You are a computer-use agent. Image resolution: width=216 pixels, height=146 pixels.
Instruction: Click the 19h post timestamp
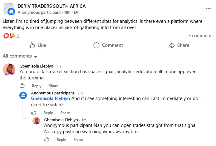(x=67, y=13)
